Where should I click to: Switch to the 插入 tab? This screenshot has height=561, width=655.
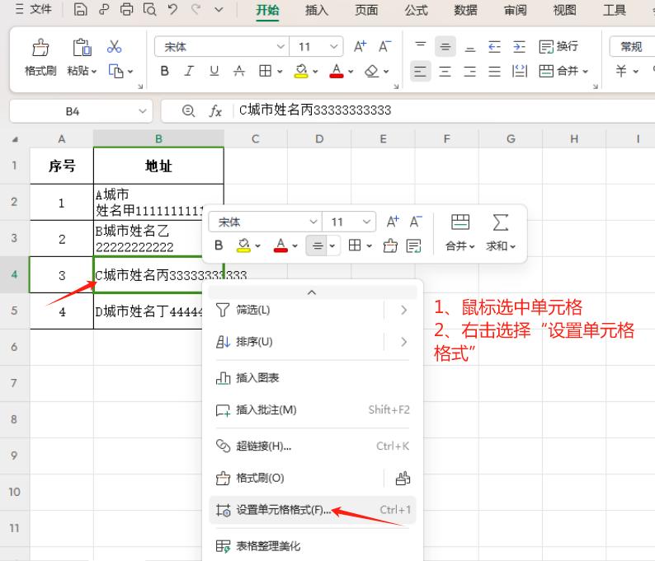click(317, 10)
